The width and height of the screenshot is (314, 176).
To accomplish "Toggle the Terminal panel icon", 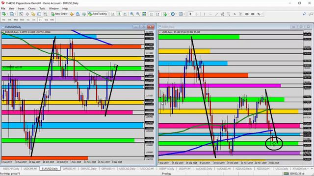I will click(x=39, y=14).
